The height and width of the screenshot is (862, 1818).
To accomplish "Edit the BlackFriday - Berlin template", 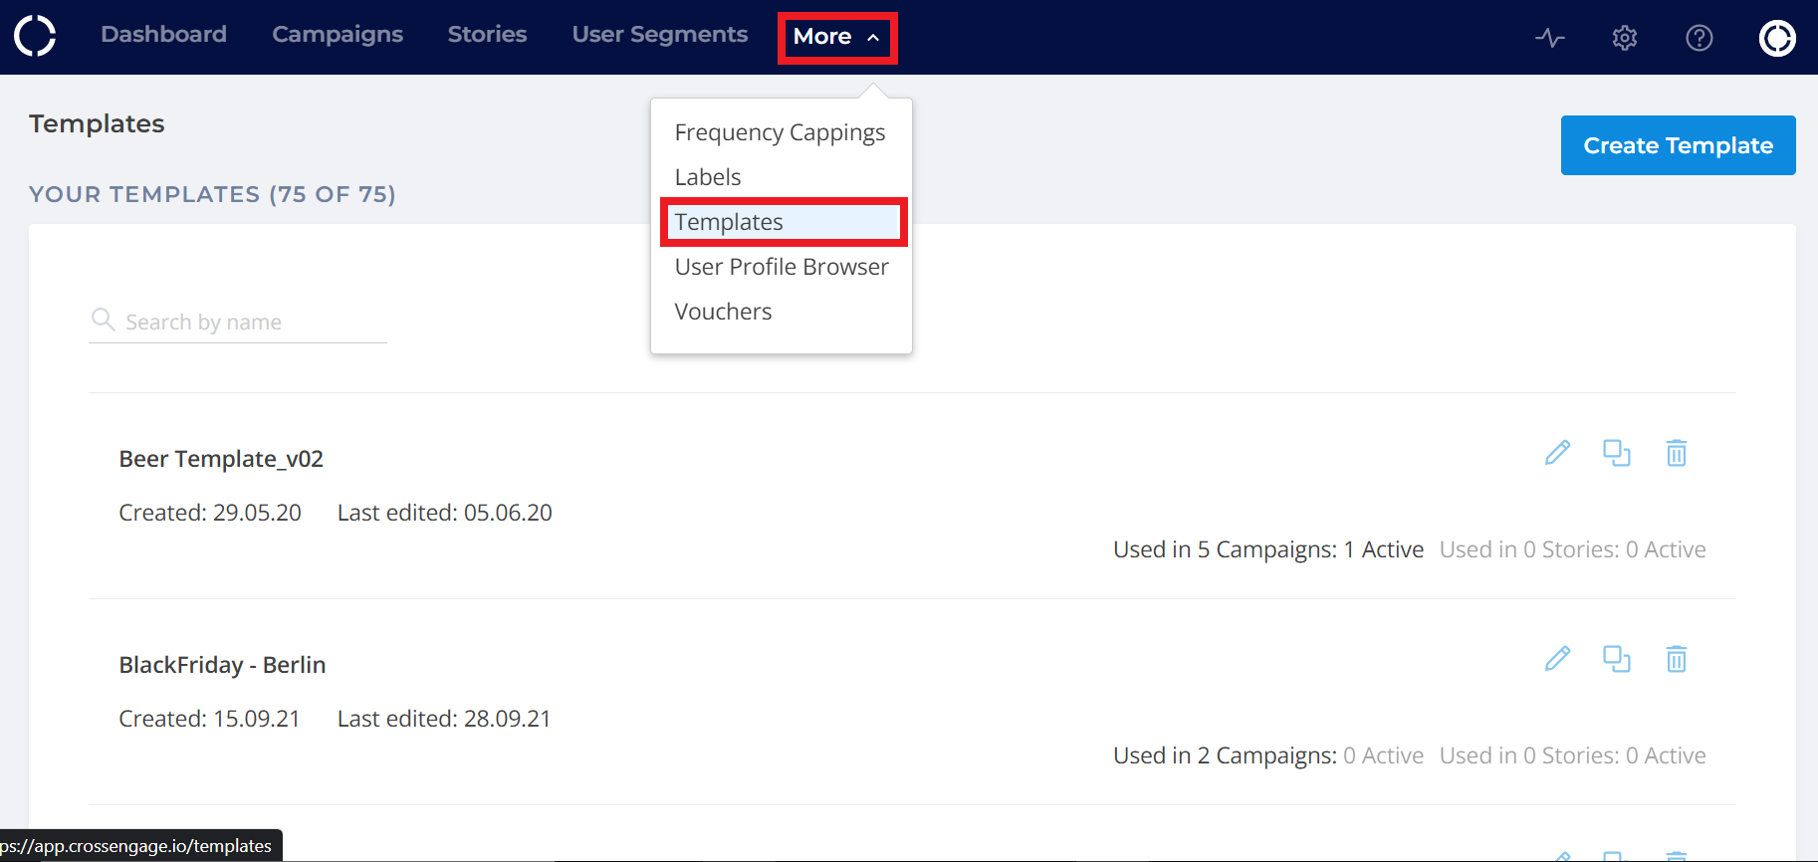I will 1557,659.
